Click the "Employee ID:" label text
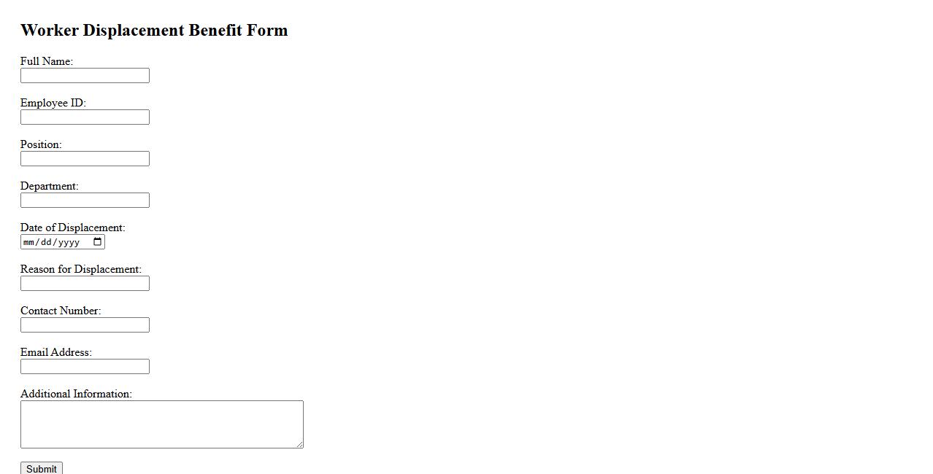 (53, 103)
